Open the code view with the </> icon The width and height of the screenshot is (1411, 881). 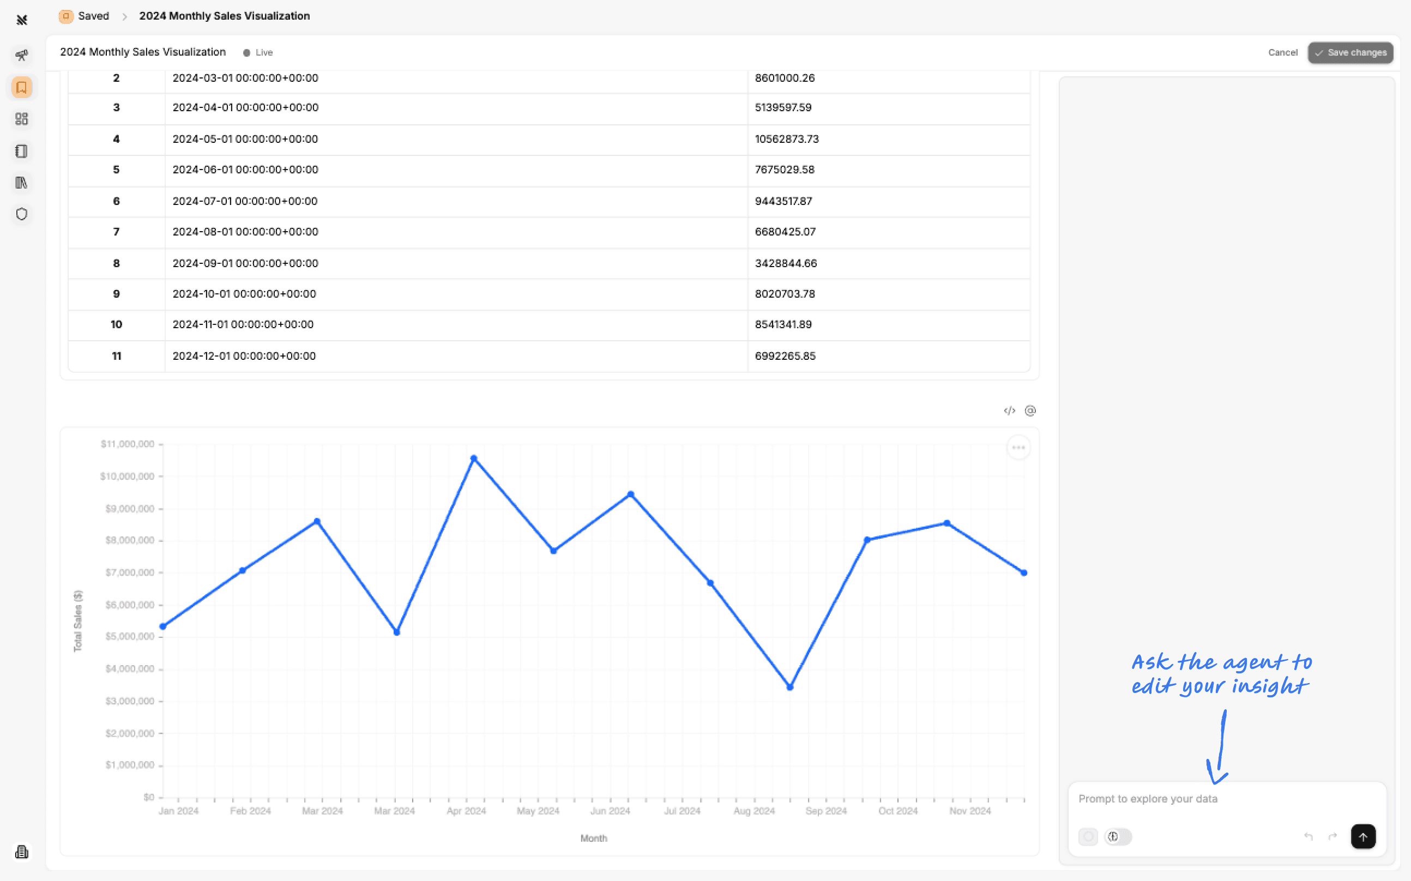click(1009, 411)
